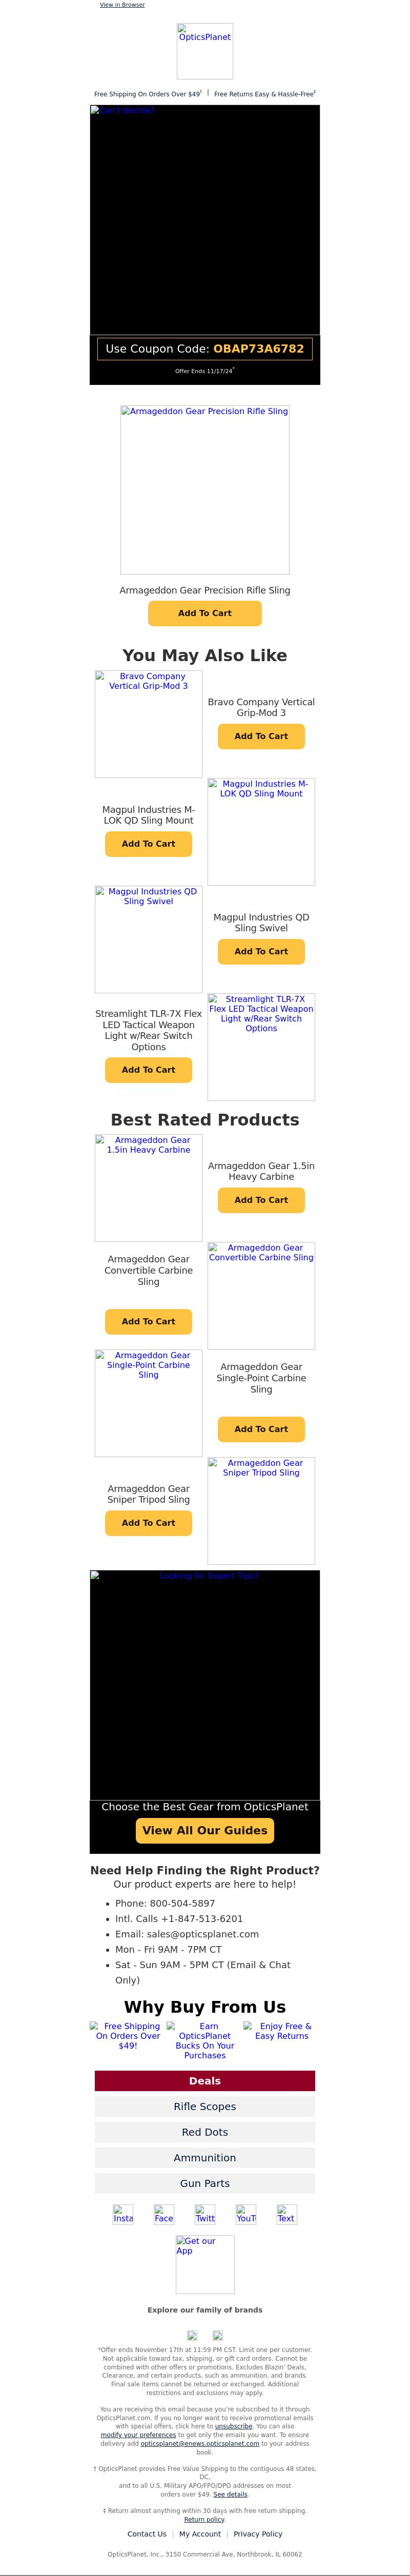Add Magpul M-LOK QD Sling Mount to cart
The height and width of the screenshot is (2576, 410).
[149, 844]
